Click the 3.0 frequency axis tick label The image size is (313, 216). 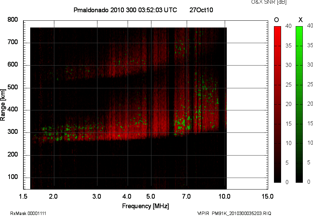[x=97, y=197]
